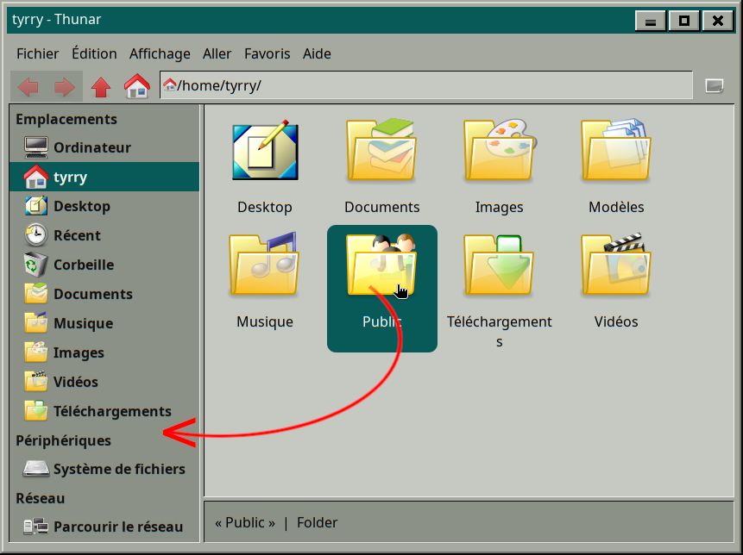Open the Aide menu

coord(317,54)
